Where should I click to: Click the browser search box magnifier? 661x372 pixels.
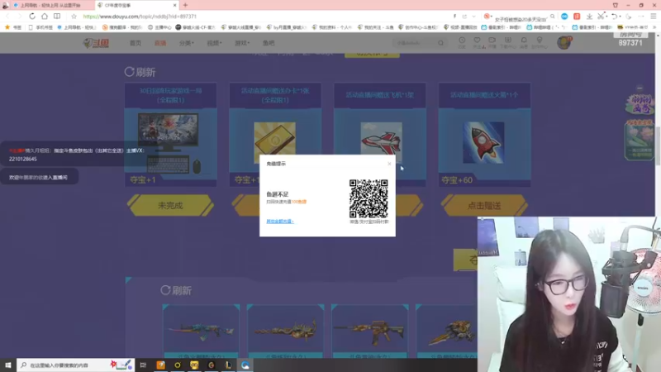point(552,17)
